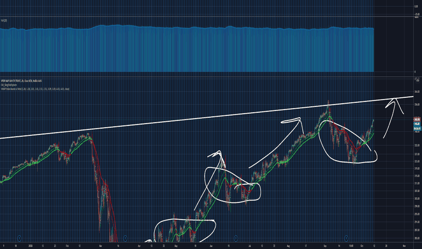This screenshot has height=249, width=422.
Task: Click the 356.00 price axis label
Action: pyautogui.click(x=417, y=105)
